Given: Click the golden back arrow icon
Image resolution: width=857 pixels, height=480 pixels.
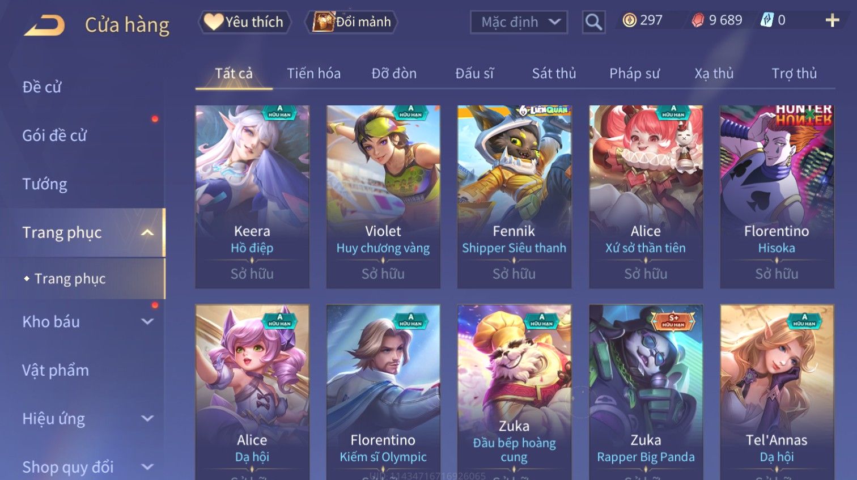Looking at the screenshot, I should pyautogui.click(x=44, y=25).
